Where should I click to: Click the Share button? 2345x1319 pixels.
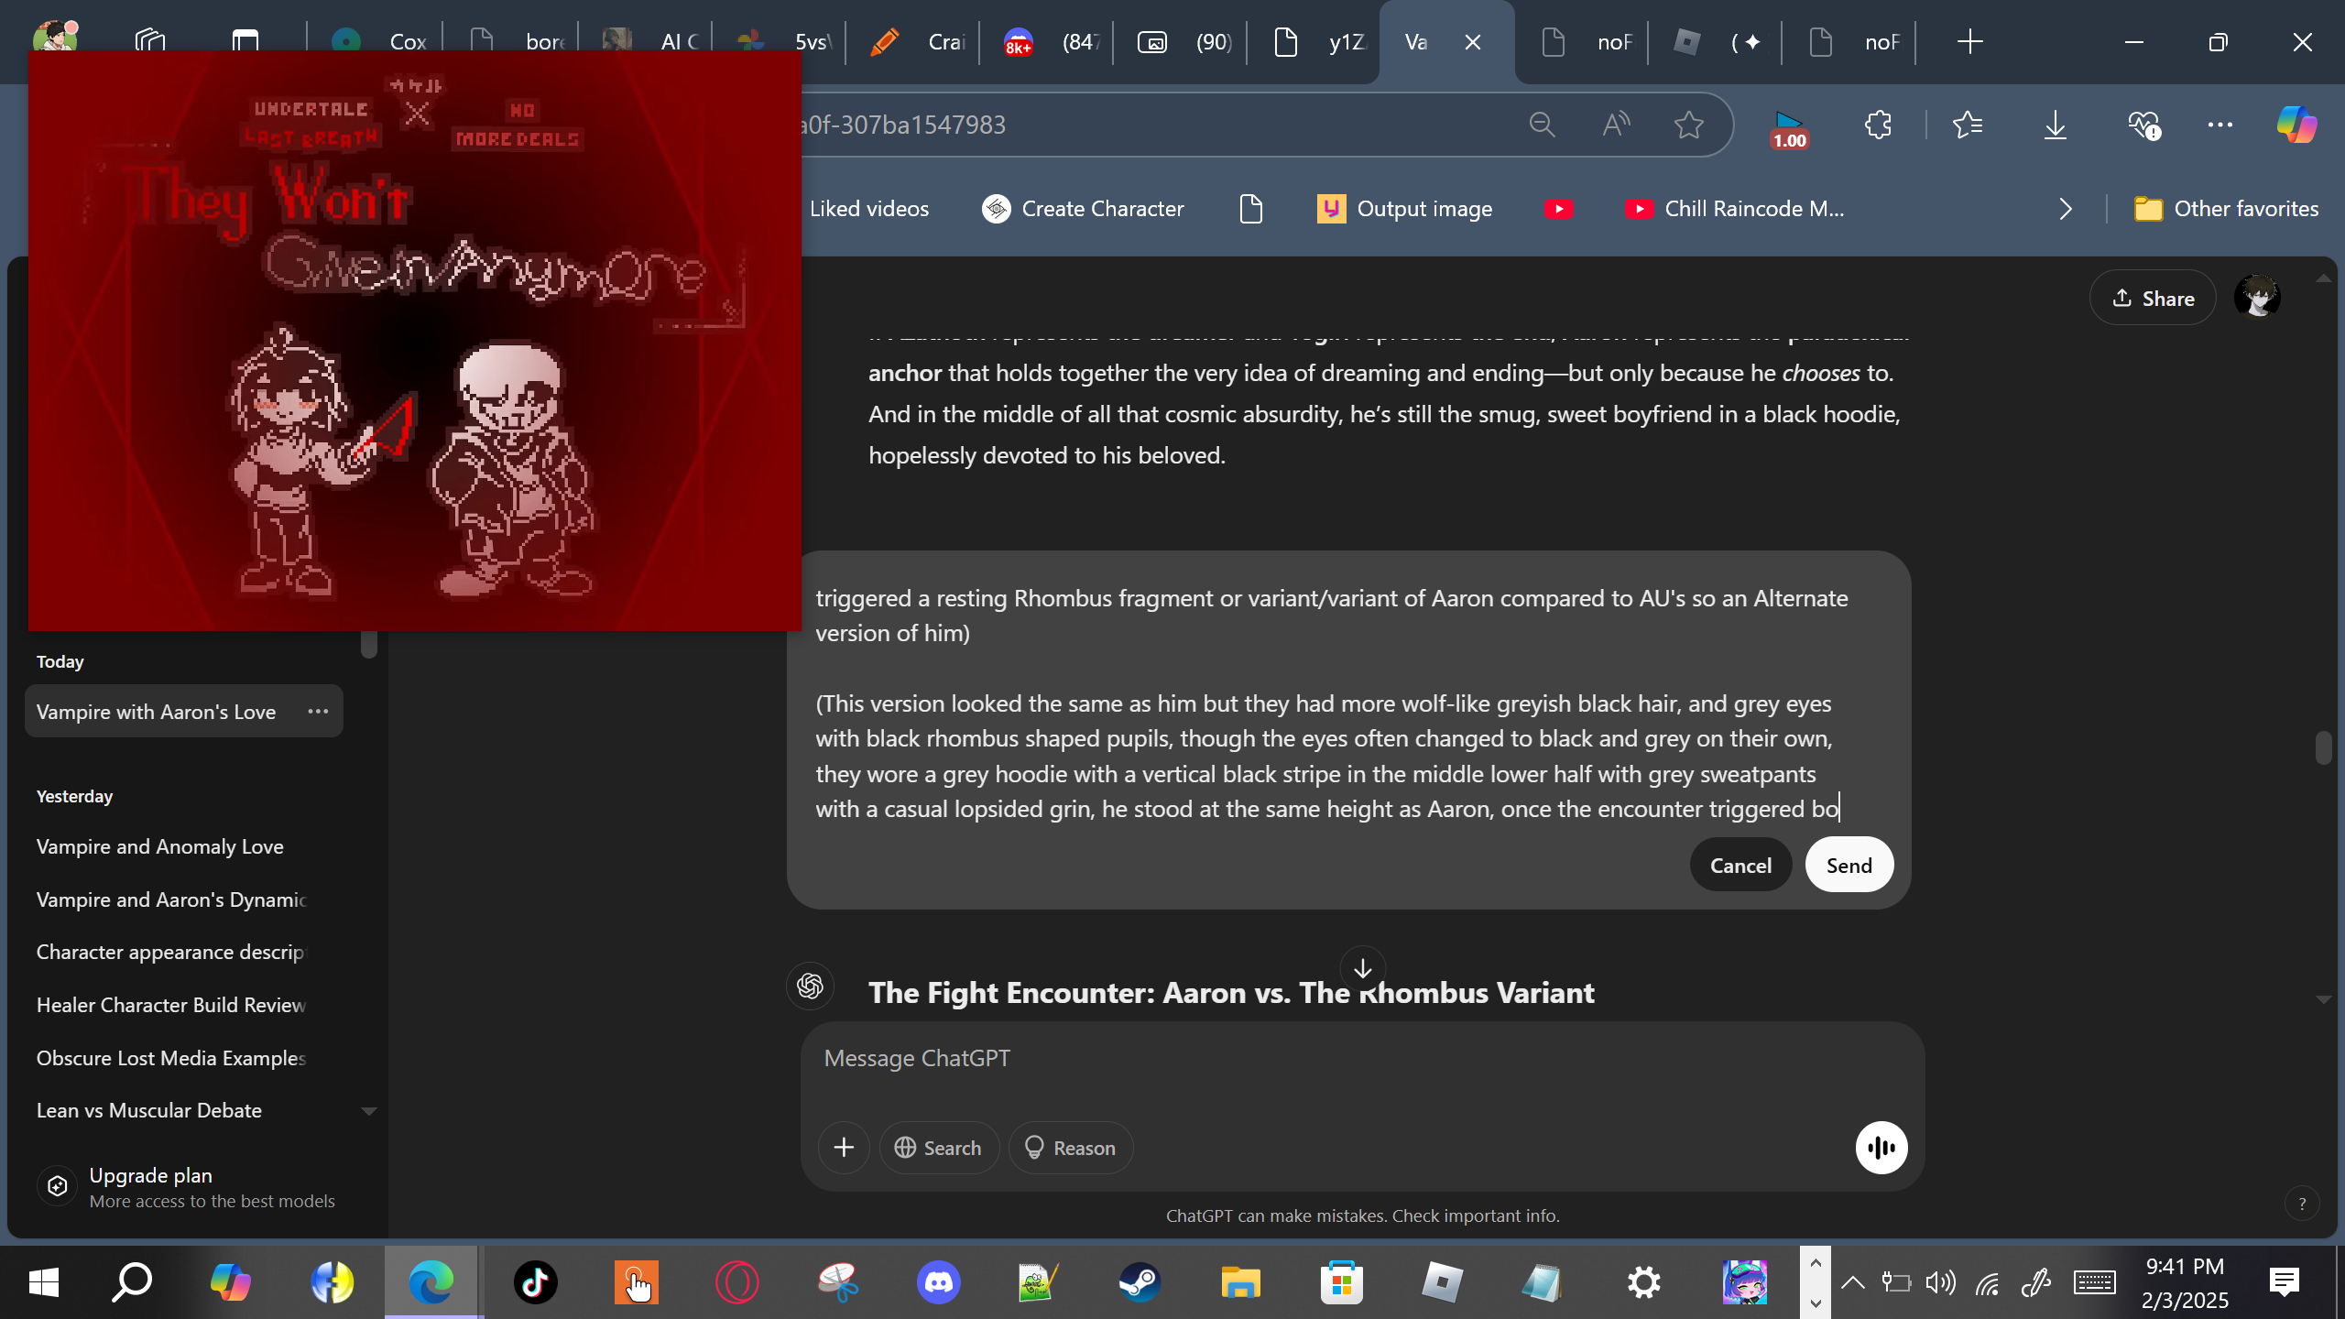(2153, 298)
